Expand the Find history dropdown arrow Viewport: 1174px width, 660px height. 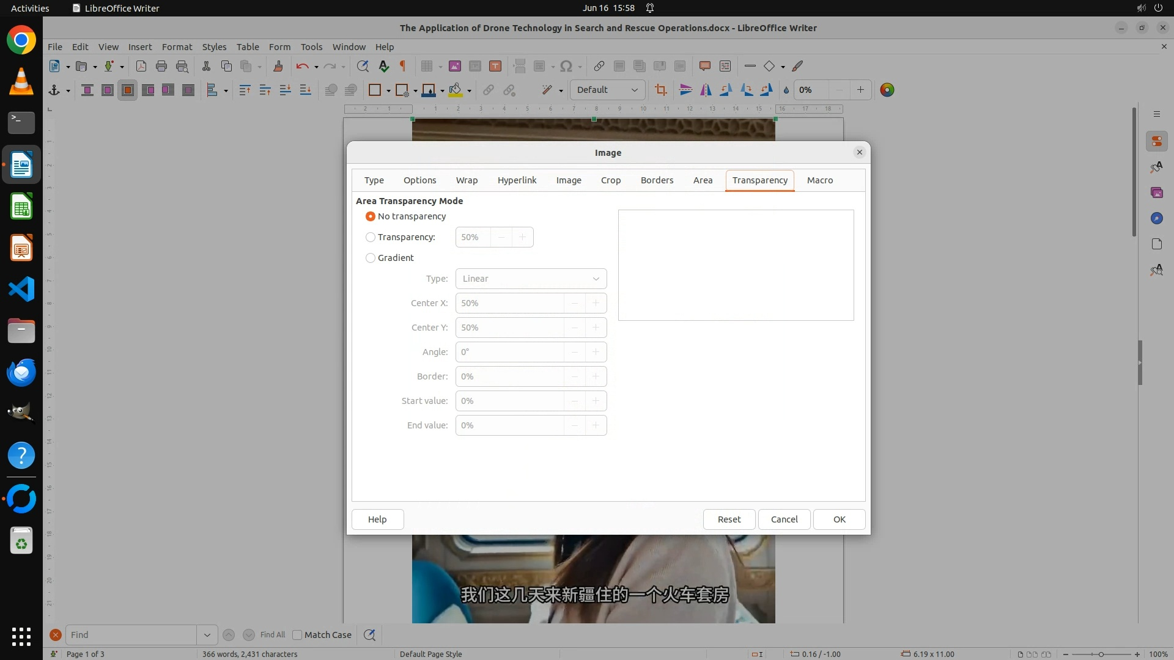click(x=207, y=635)
